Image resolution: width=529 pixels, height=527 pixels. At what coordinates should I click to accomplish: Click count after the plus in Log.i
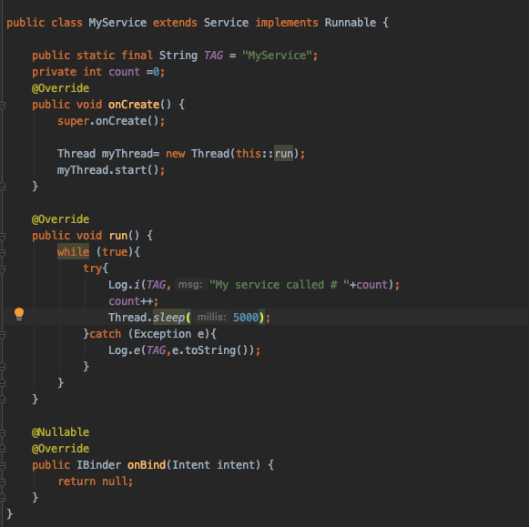pyautogui.click(x=371, y=285)
